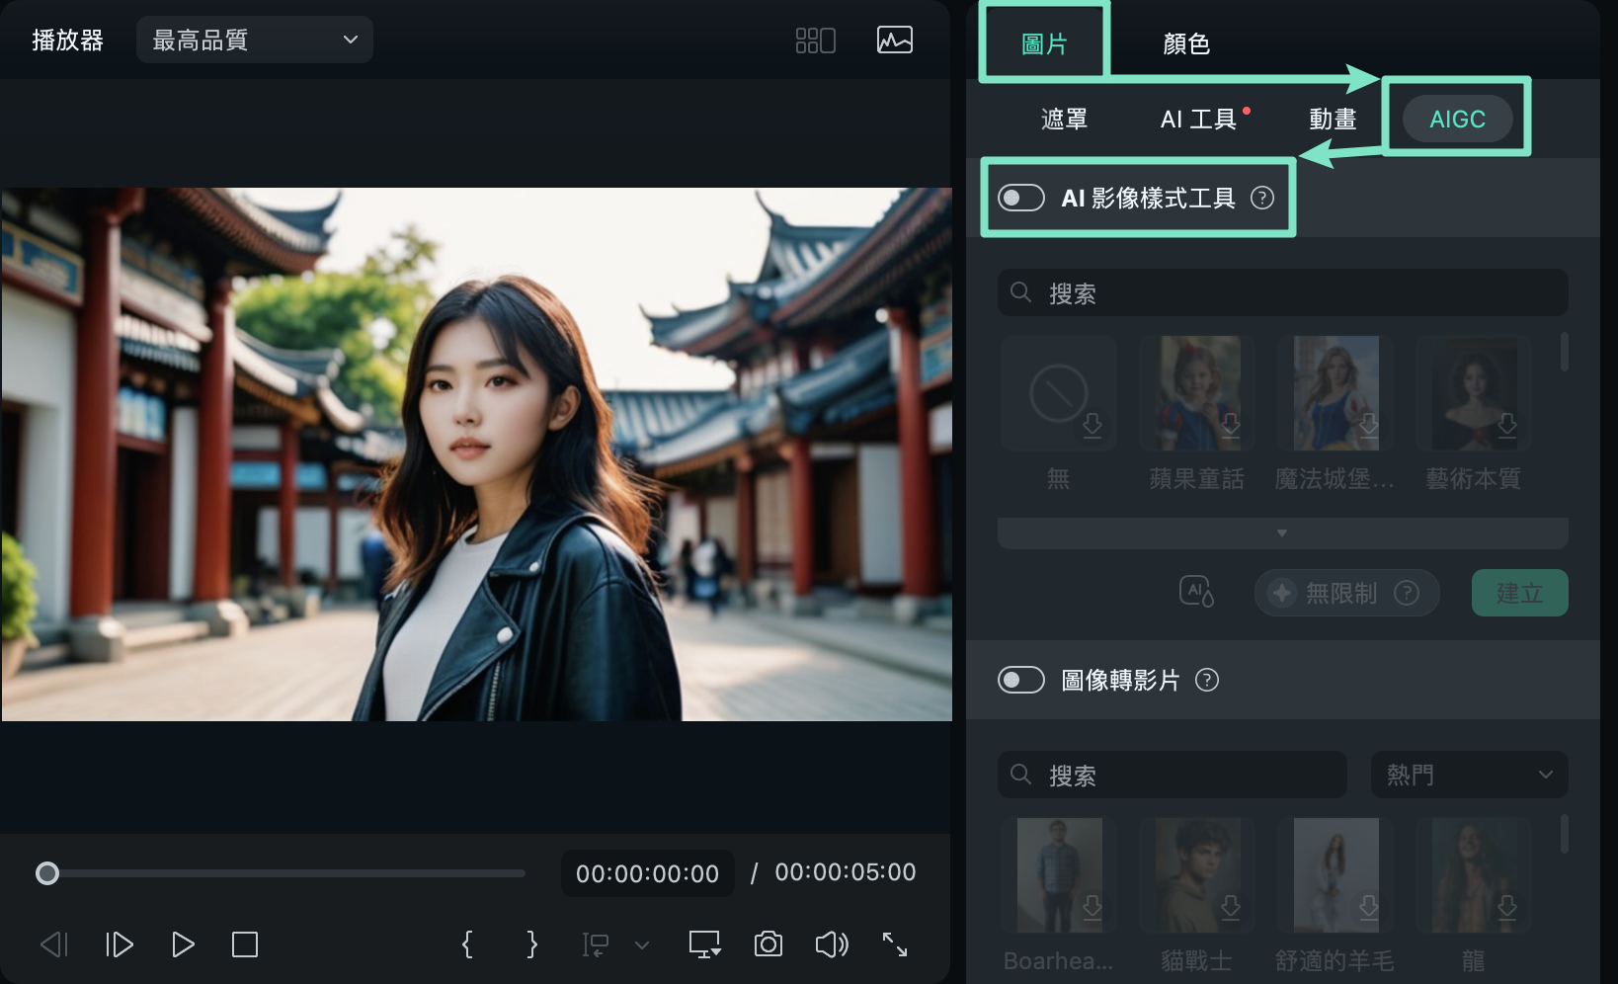Open help icon beside 無限制
This screenshot has width=1618, height=984.
click(1407, 593)
